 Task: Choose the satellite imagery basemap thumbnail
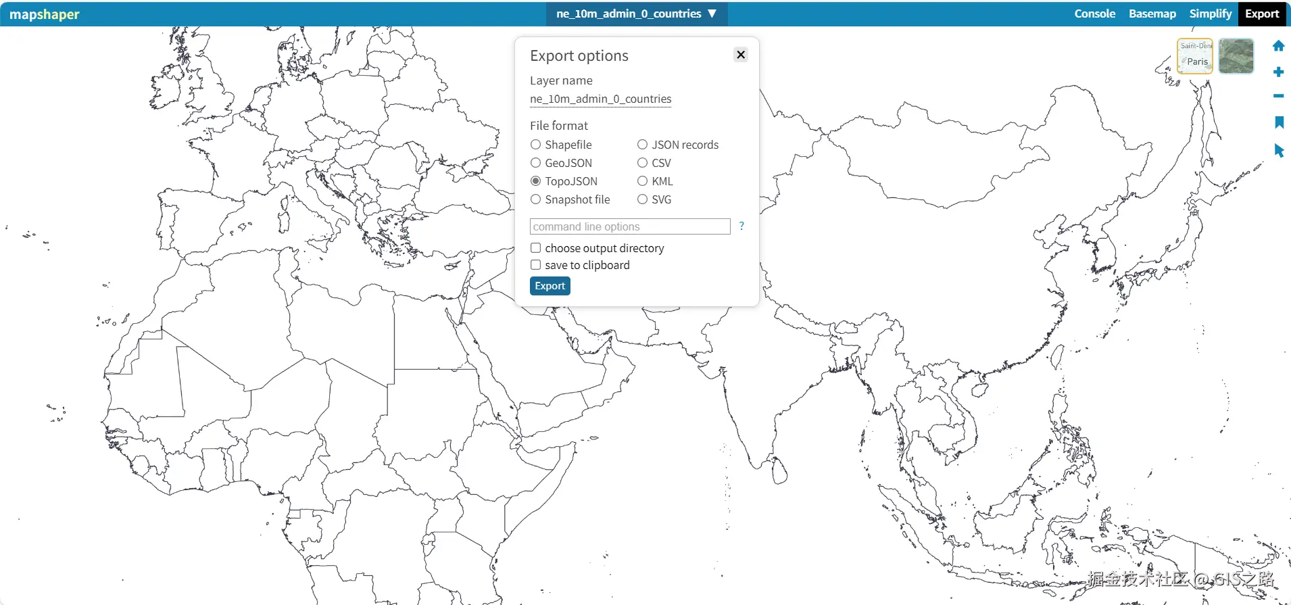pos(1236,56)
